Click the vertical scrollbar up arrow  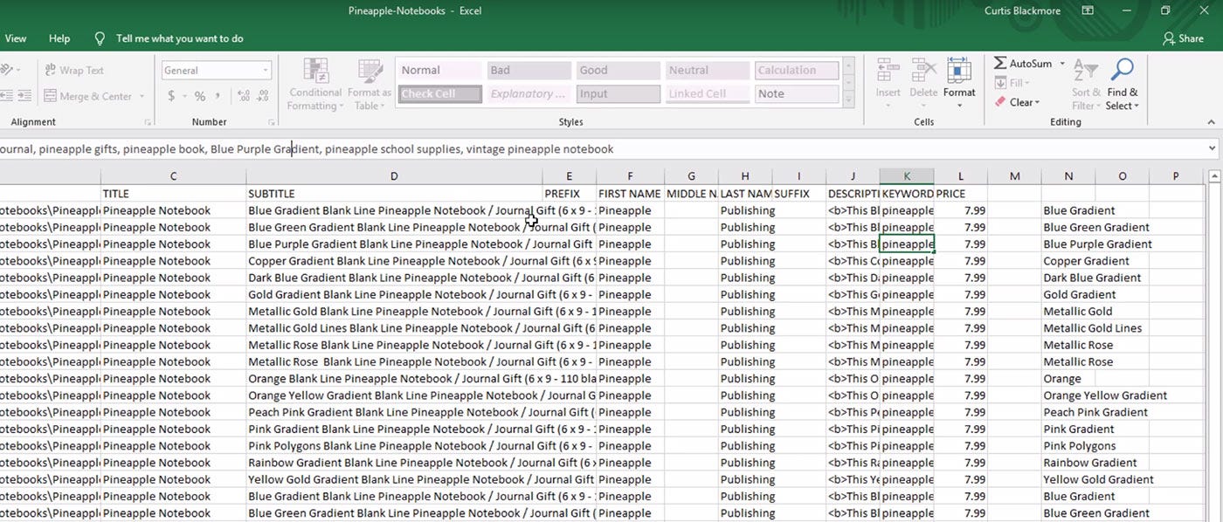click(x=1213, y=177)
